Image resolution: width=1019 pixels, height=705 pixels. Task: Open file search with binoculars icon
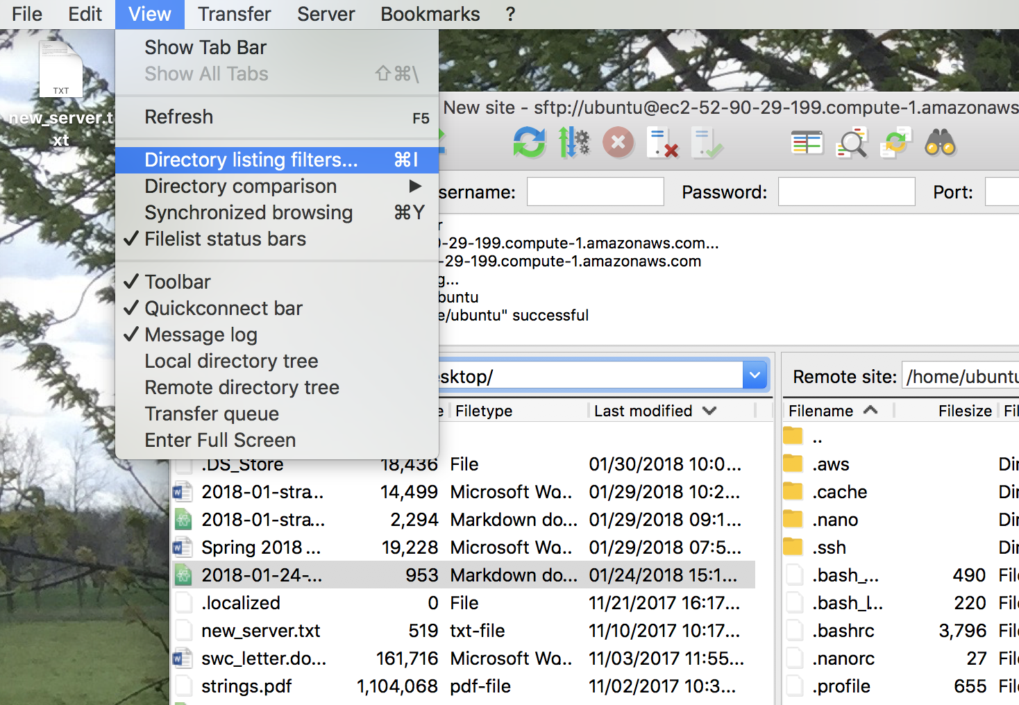point(941,142)
